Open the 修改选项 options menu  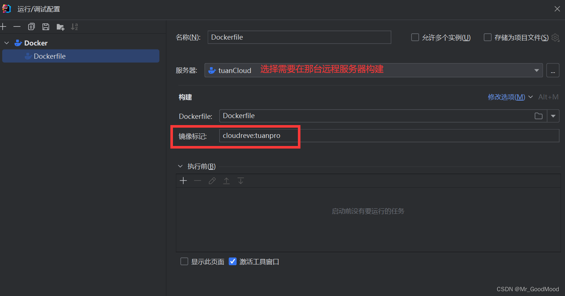[x=506, y=97]
